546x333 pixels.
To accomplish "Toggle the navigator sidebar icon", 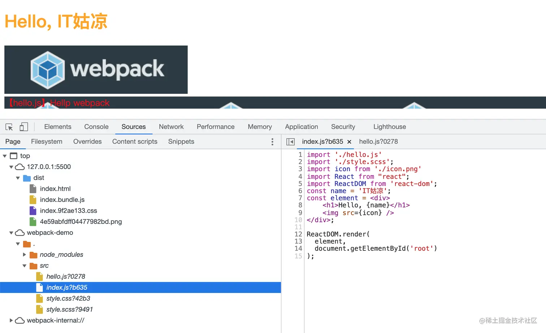I will click(x=290, y=142).
